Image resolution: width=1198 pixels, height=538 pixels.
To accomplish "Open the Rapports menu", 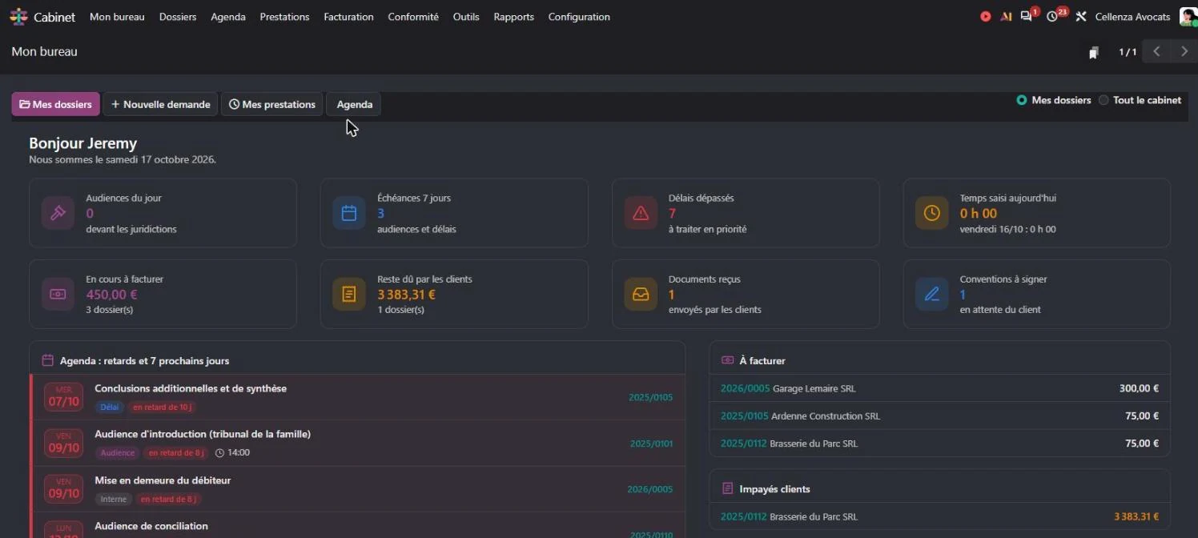I will click(514, 17).
